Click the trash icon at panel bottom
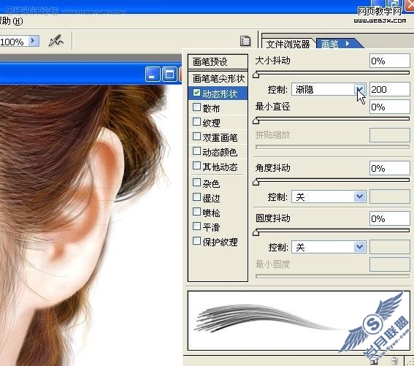This screenshot has height=366, width=414. click(394, 361)
